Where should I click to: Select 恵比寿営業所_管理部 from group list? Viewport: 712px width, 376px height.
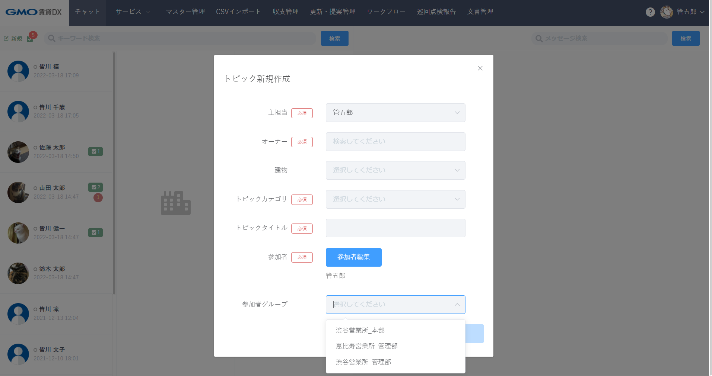tap(366, 346)
